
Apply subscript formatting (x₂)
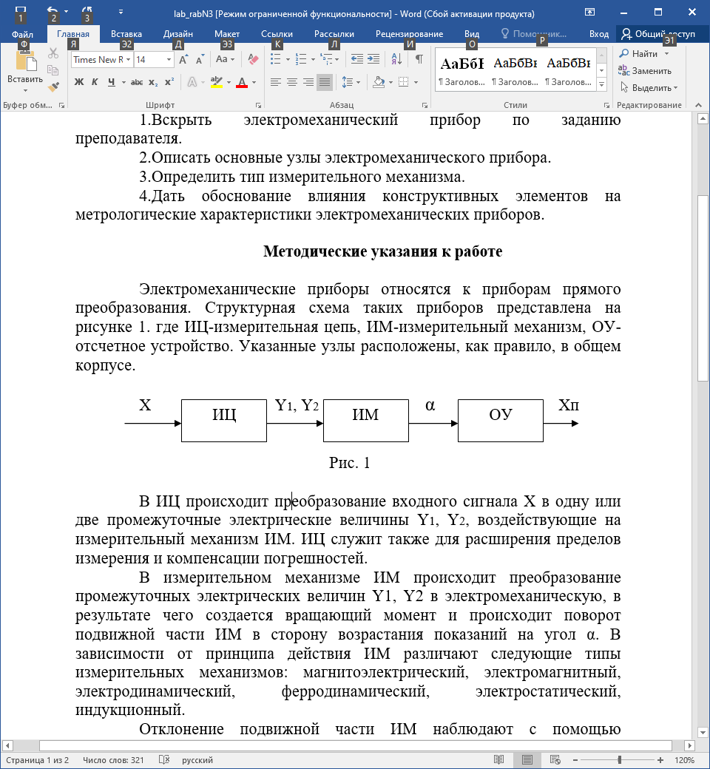[153, 82]
